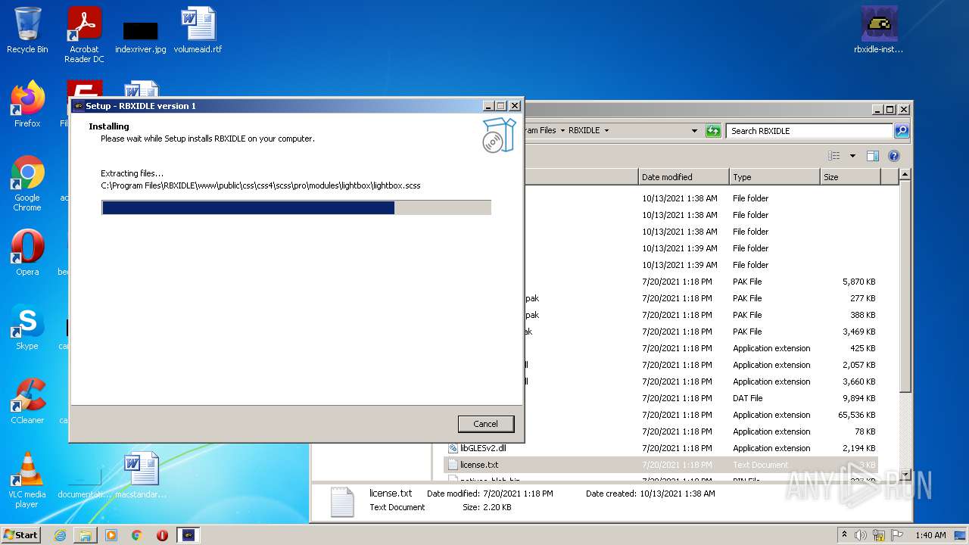Click the Explorer search magnifier icon
Viewport: 969px width, 545px height.
[902, 130]
